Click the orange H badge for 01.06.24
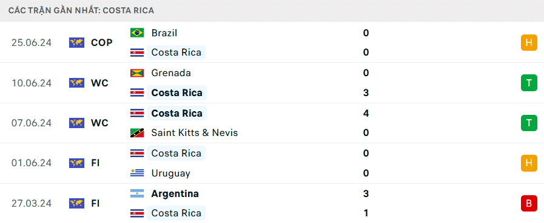544x223 pixels. (529, 163)
